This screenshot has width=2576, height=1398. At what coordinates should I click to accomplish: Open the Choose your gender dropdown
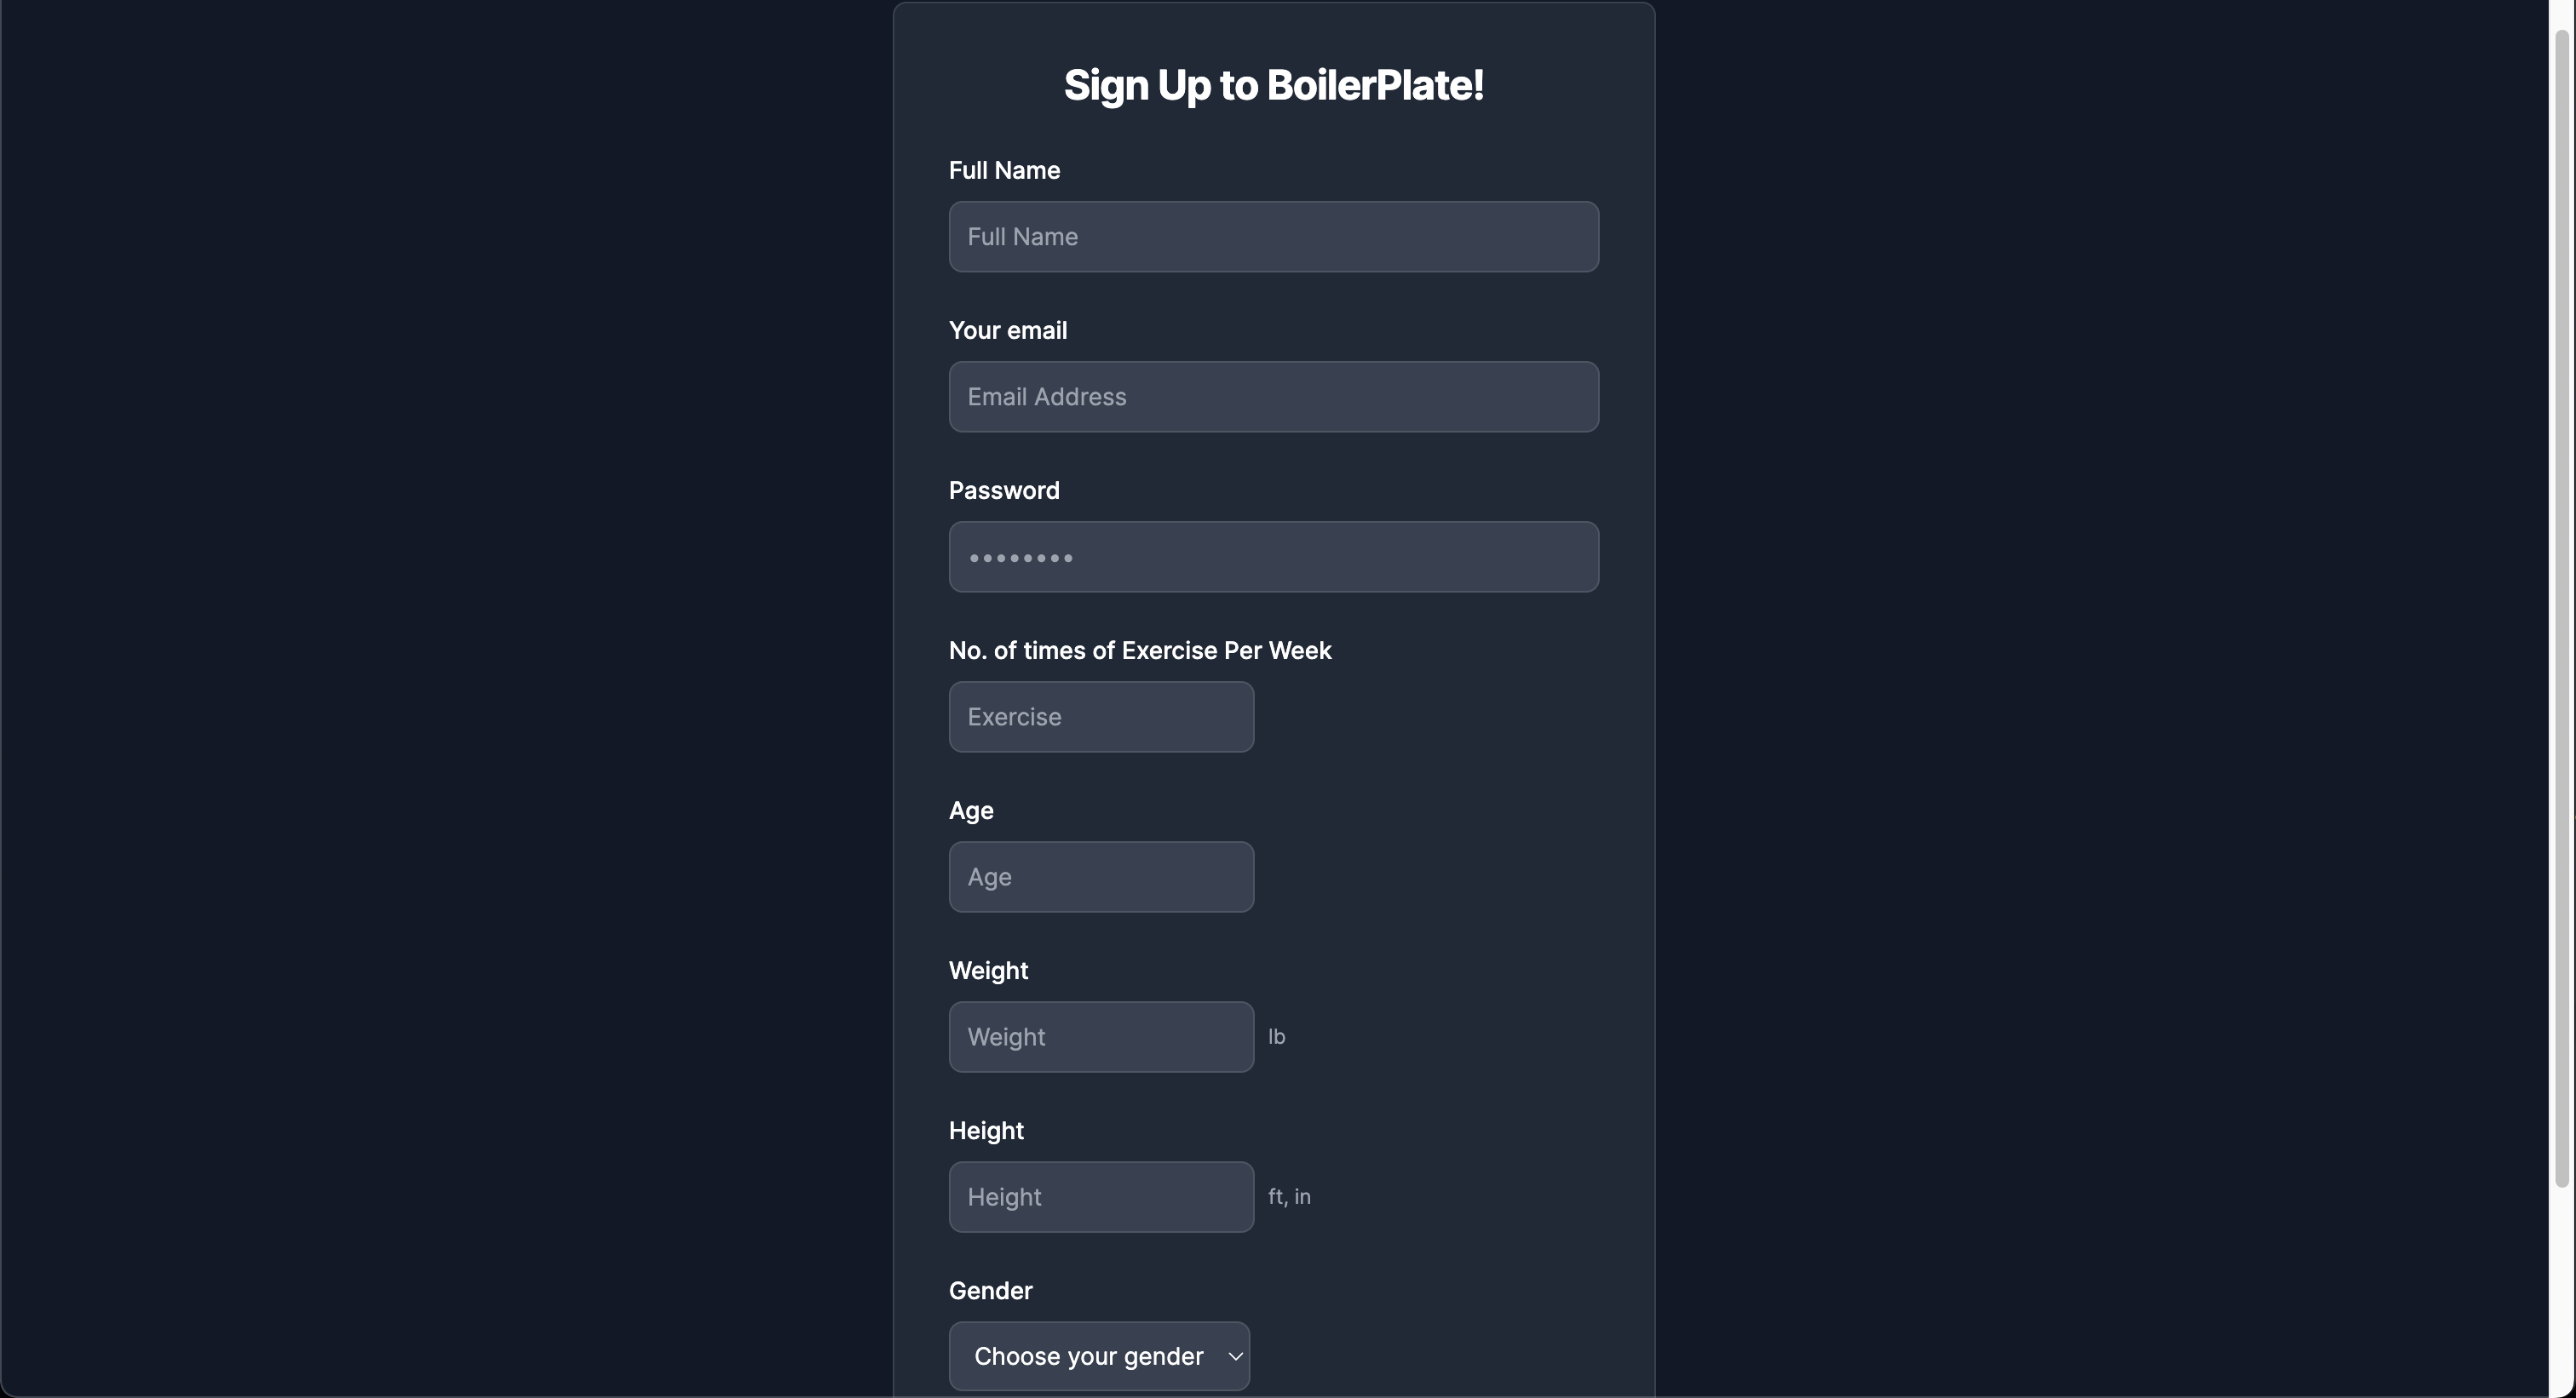coord(1098,1356)
